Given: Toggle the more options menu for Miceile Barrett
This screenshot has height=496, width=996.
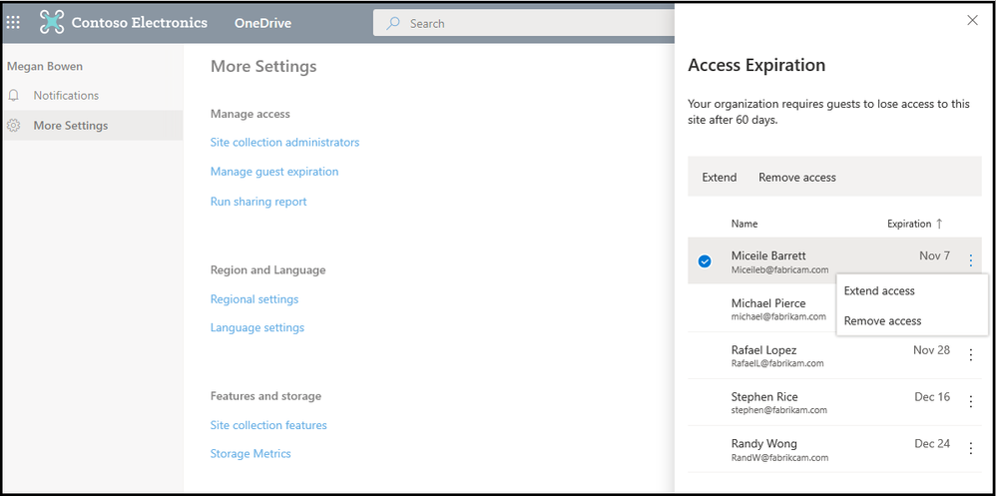Looking at the screenshot, I should 971,261.
